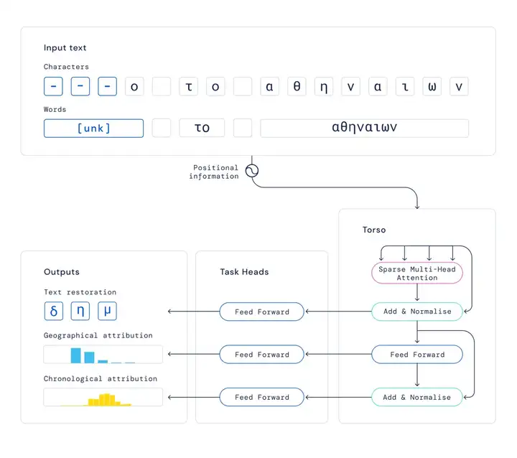Click Feed Forward head for geographical attribution
This screenshot has width=517, height=458.
pos(262,355)
